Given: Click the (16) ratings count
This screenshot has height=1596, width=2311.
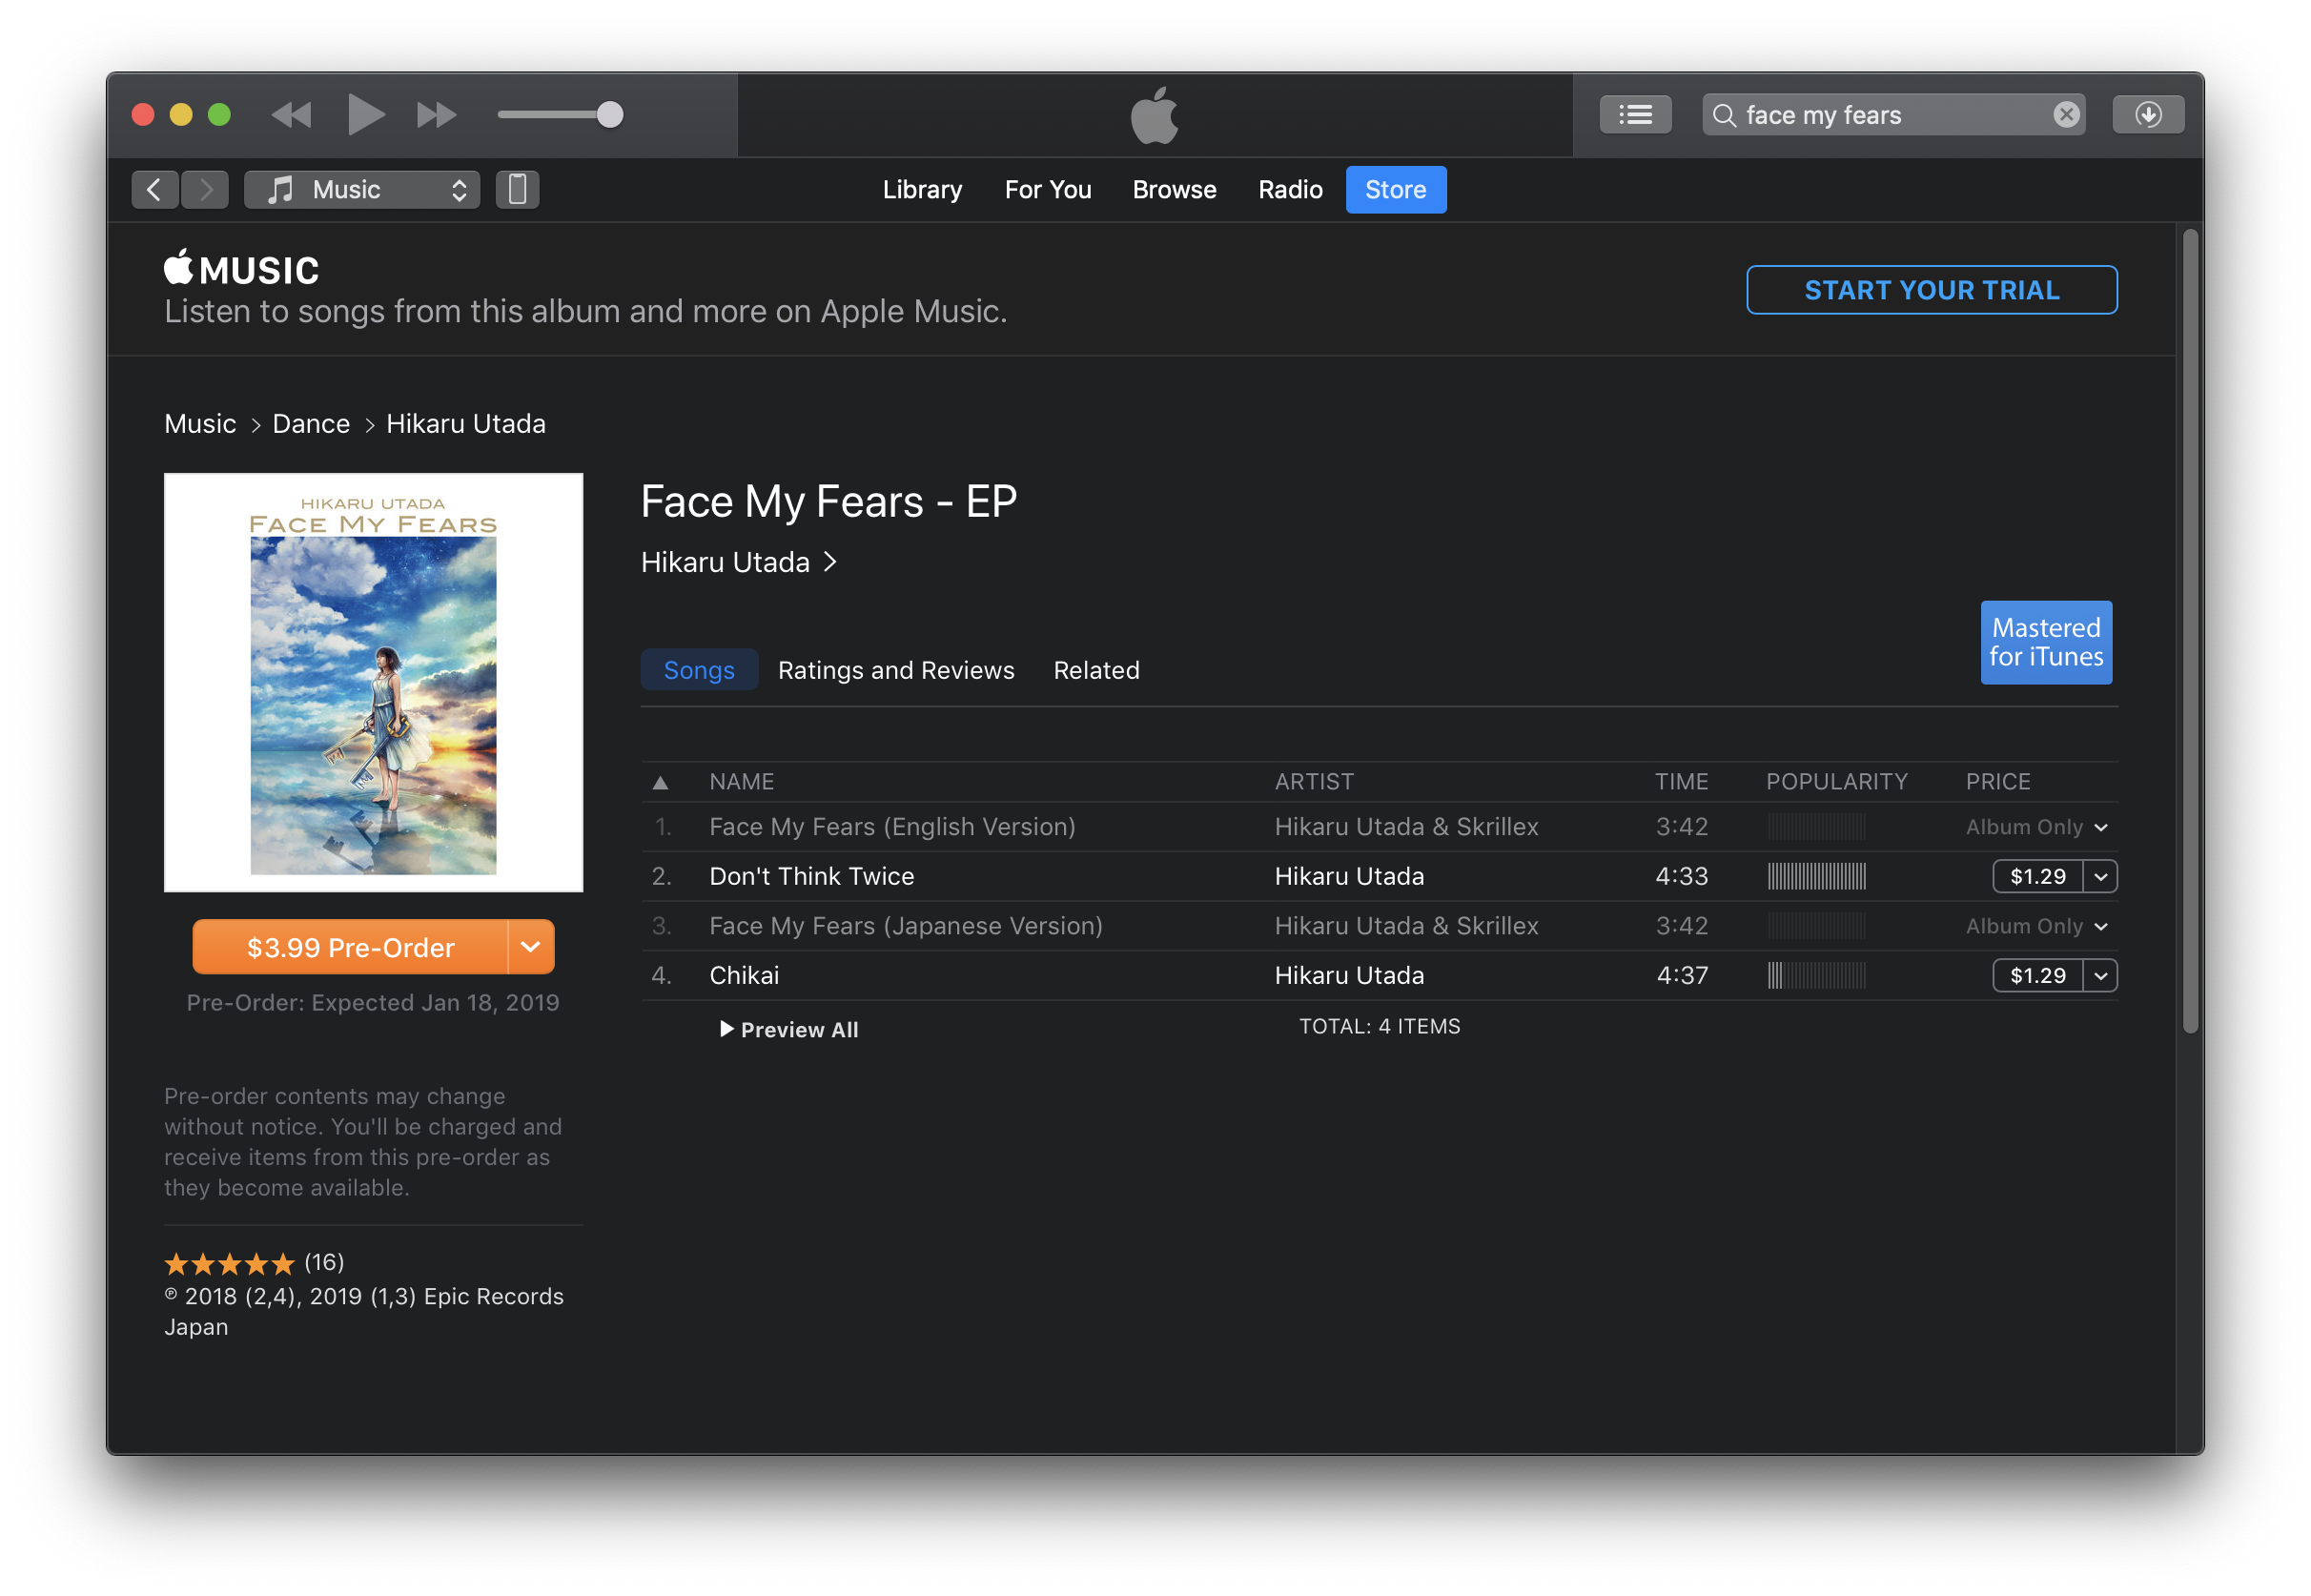Looking at the screenshot, I should click(324, 1262).
